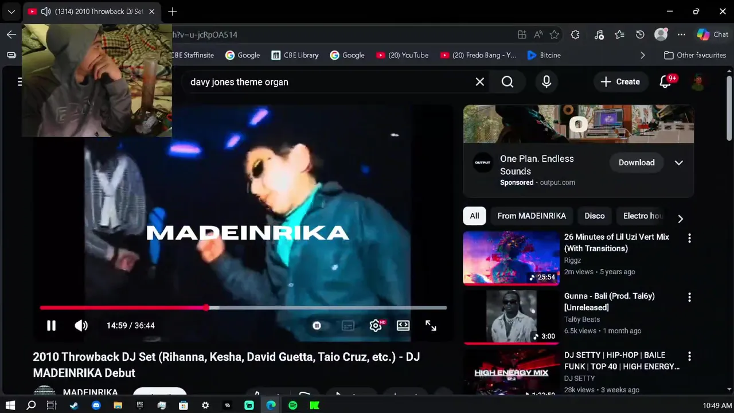Open Spotify from the taskbar
734x413 pixels.
pos(292,406)
